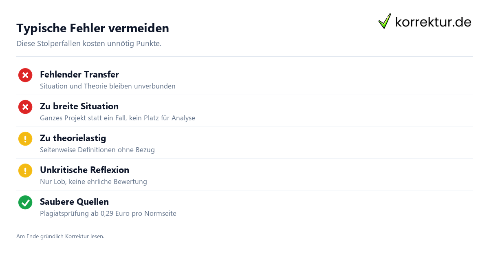Select the Zu theorielastig heading
The width and height of the screenshot is (489, 257).
point(73,138)
